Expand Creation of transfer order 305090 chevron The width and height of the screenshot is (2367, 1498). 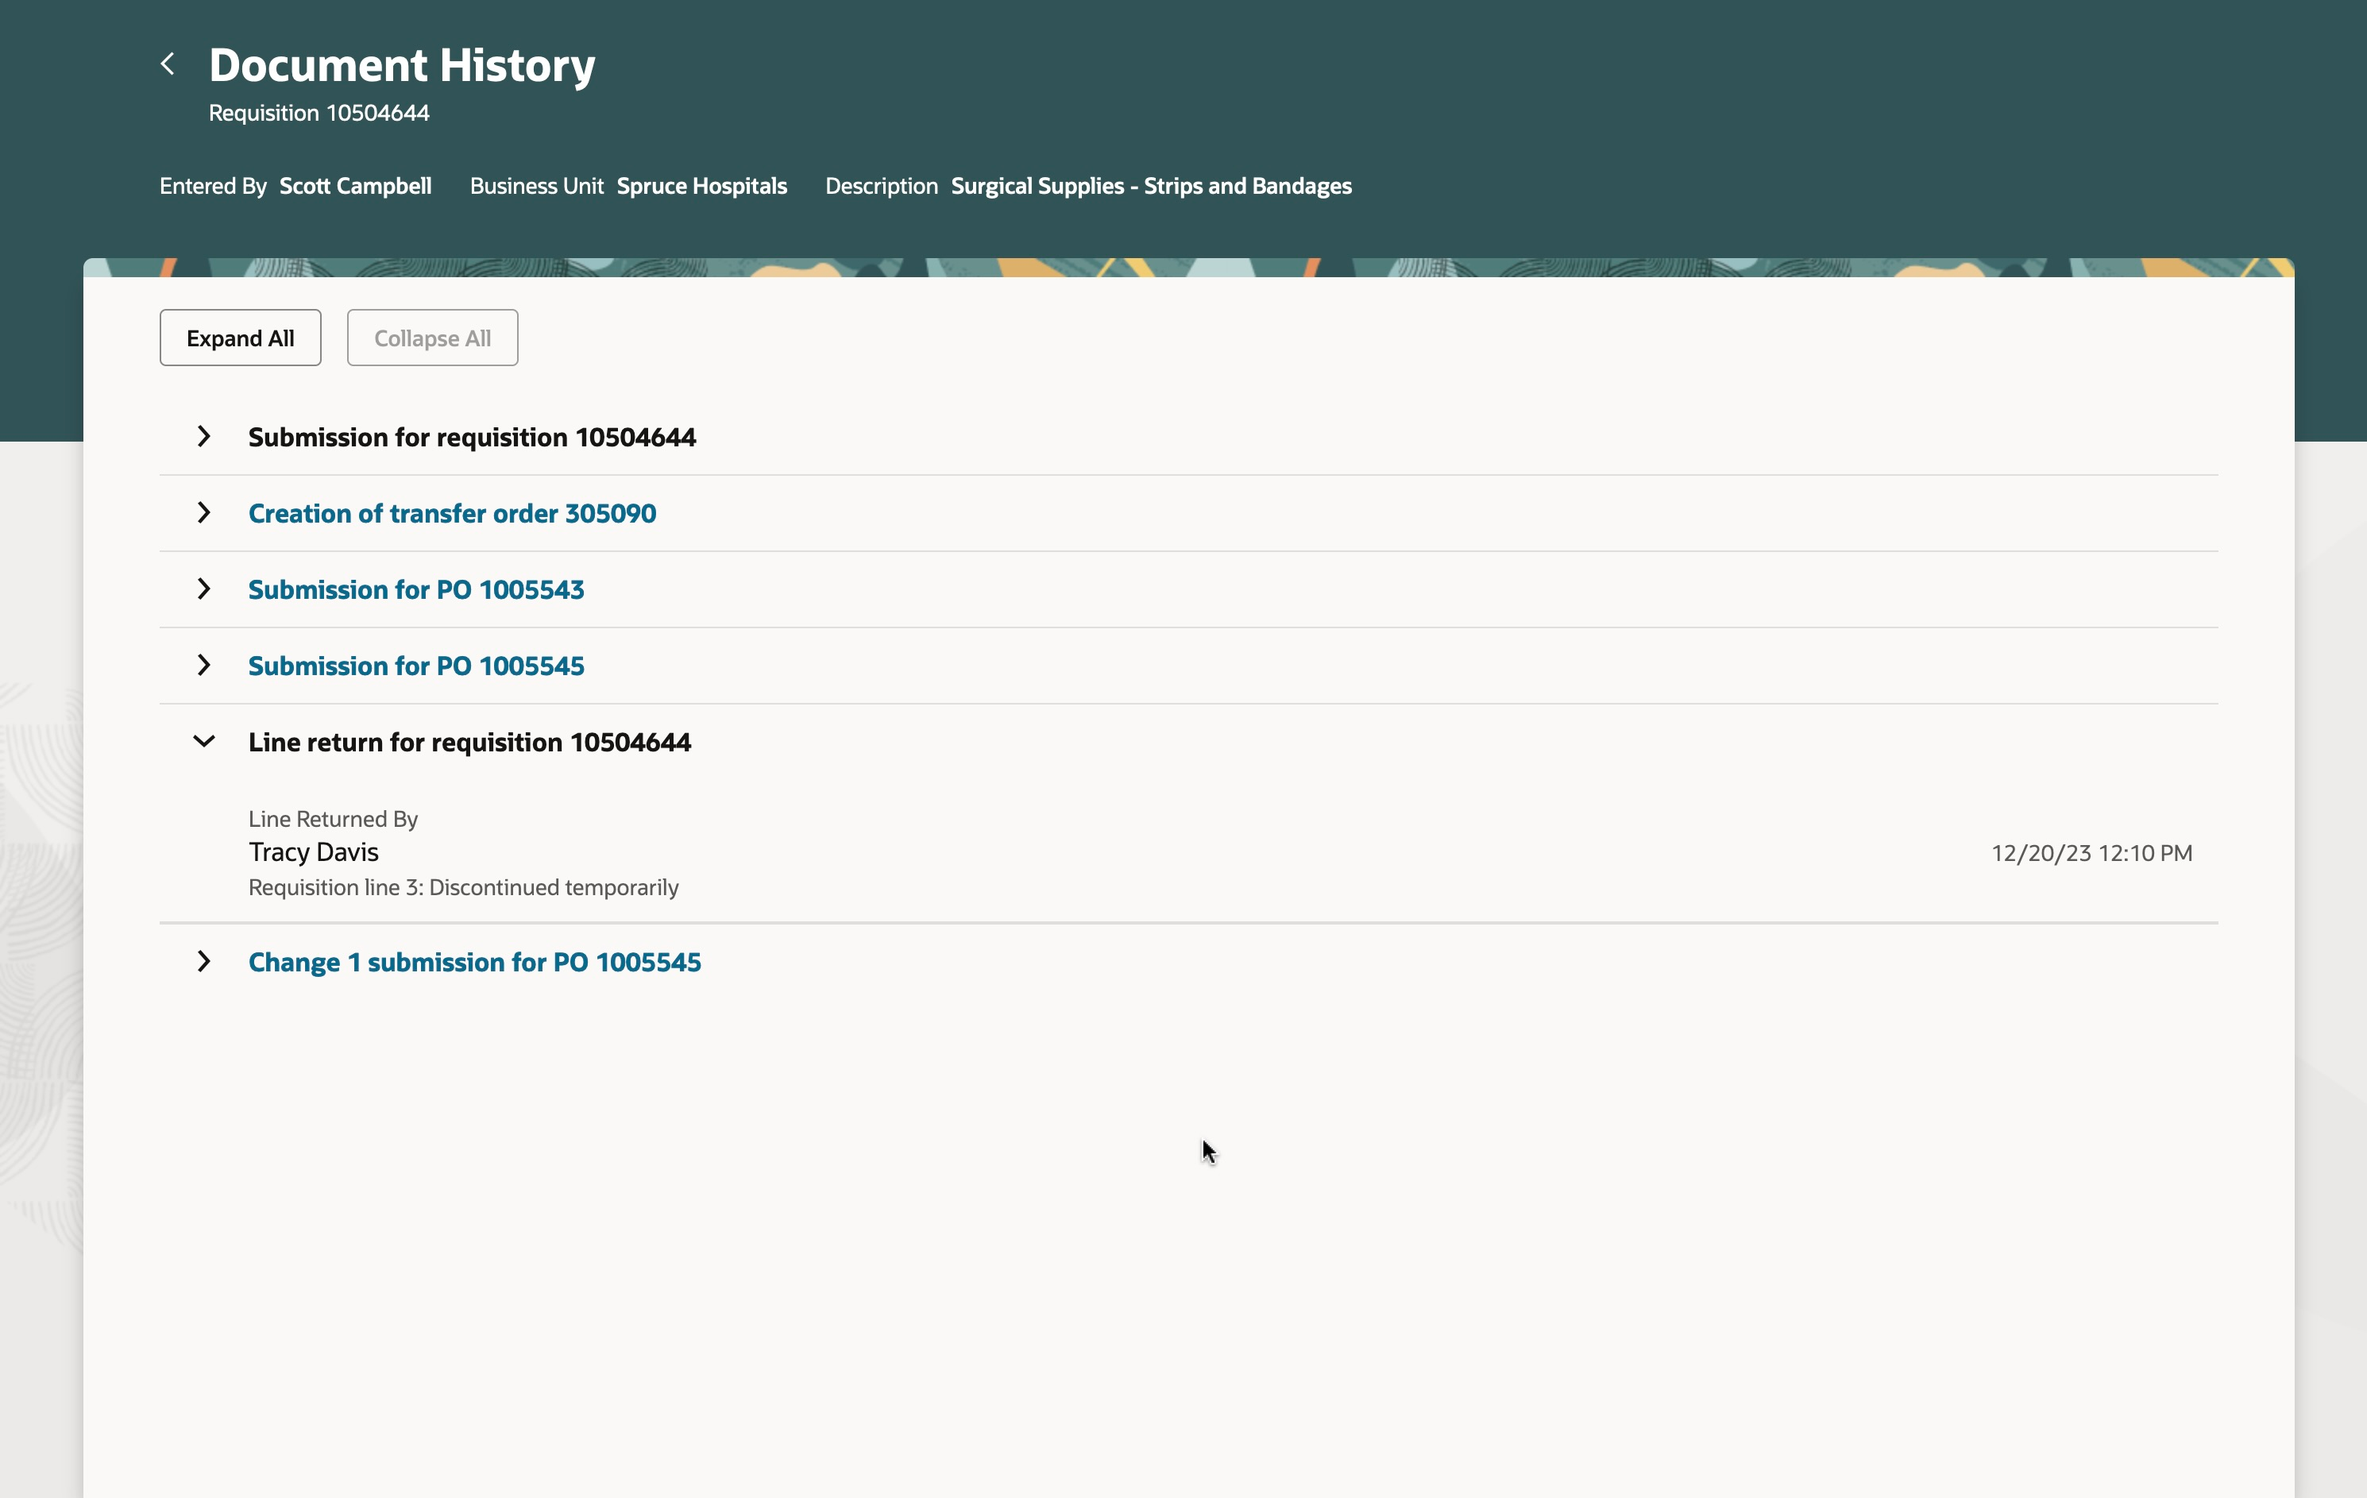coord(203,513)
